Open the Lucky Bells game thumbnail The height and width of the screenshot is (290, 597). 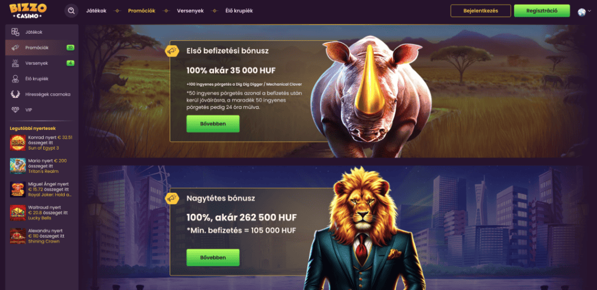[x=18, y=213]
